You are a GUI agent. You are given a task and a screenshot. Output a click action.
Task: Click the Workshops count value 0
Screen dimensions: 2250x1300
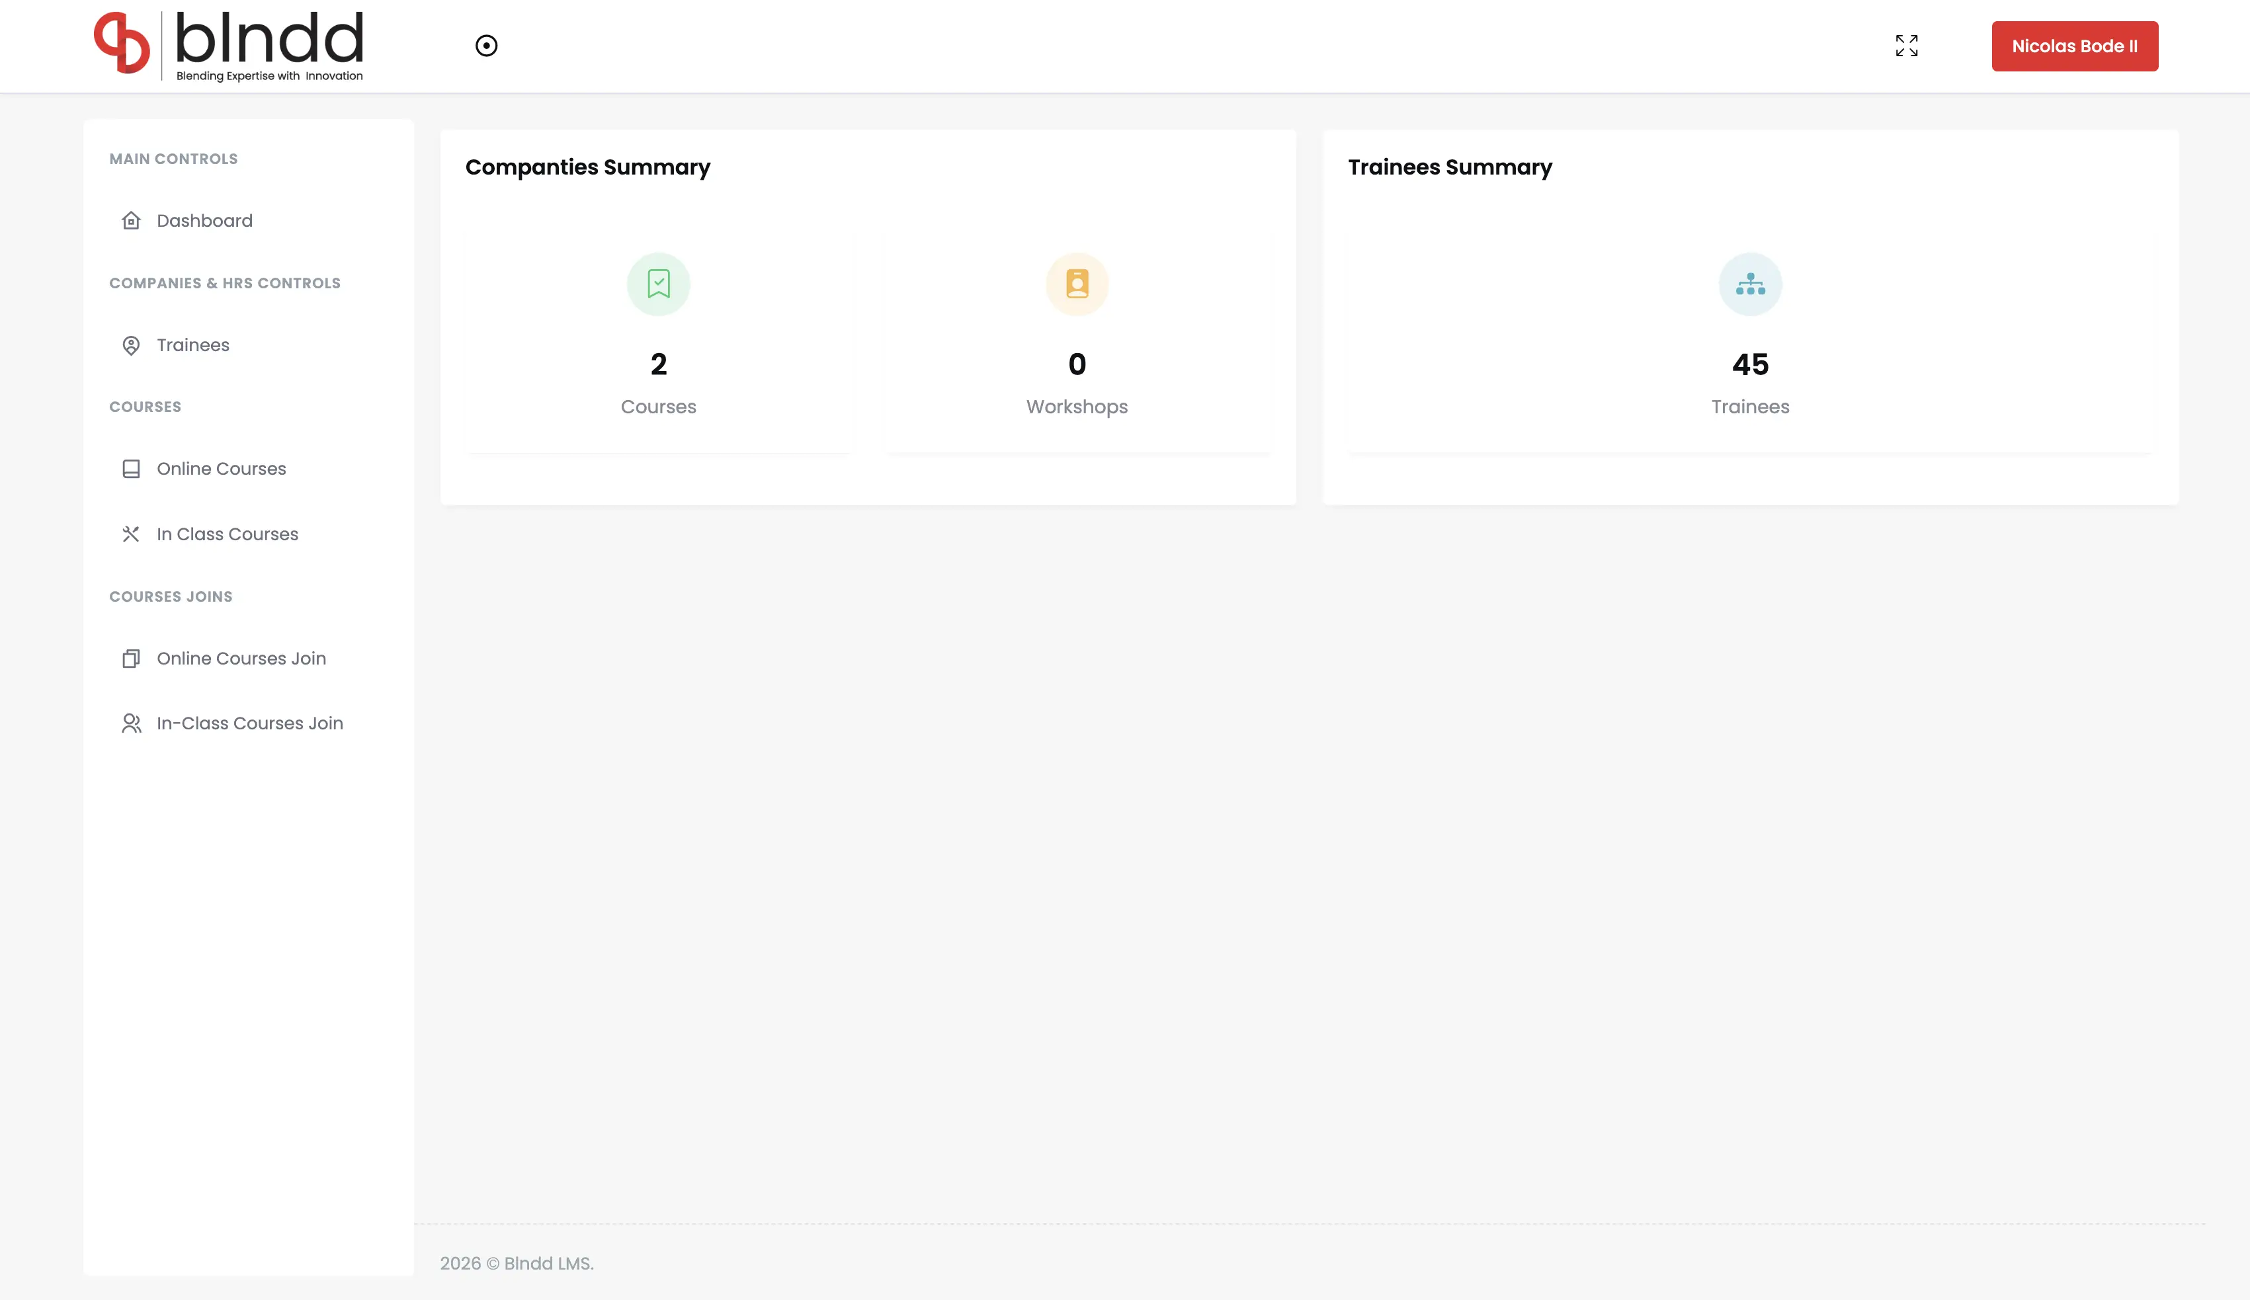coord(1077,364)
